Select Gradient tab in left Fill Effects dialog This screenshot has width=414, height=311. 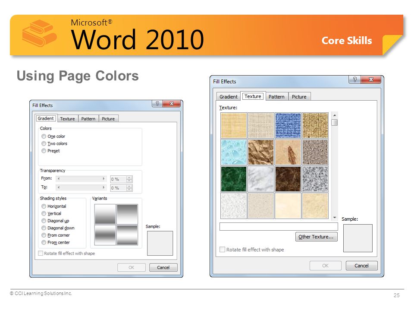[x=46, y=118]
